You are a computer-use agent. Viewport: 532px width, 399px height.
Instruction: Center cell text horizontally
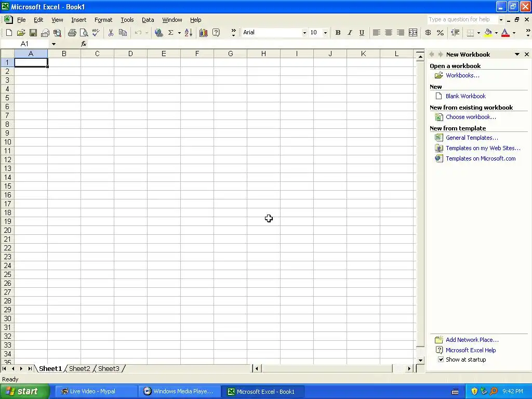389,33
